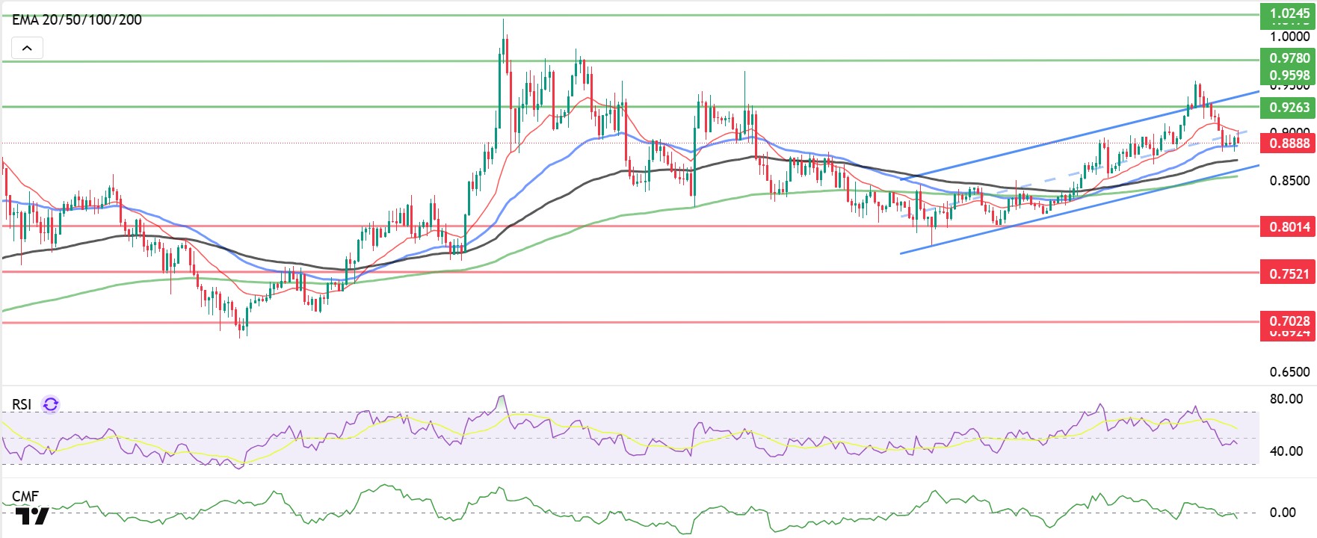Select the EMA 20/50/100/200 indicator label
Viewport: 1317px width, 538px height.
click(x=77, y=20)
